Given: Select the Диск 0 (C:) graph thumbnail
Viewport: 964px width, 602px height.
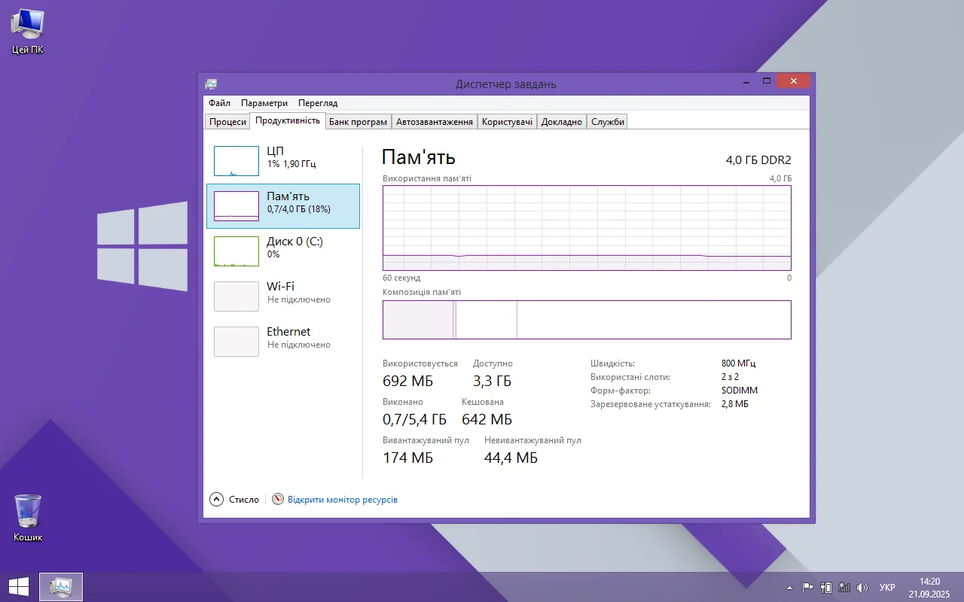Looking at the screenshot, I should [x=236, y=251].
